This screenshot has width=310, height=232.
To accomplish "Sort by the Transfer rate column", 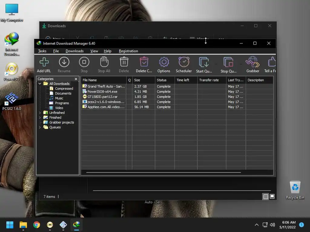I will tap(212, 80).
